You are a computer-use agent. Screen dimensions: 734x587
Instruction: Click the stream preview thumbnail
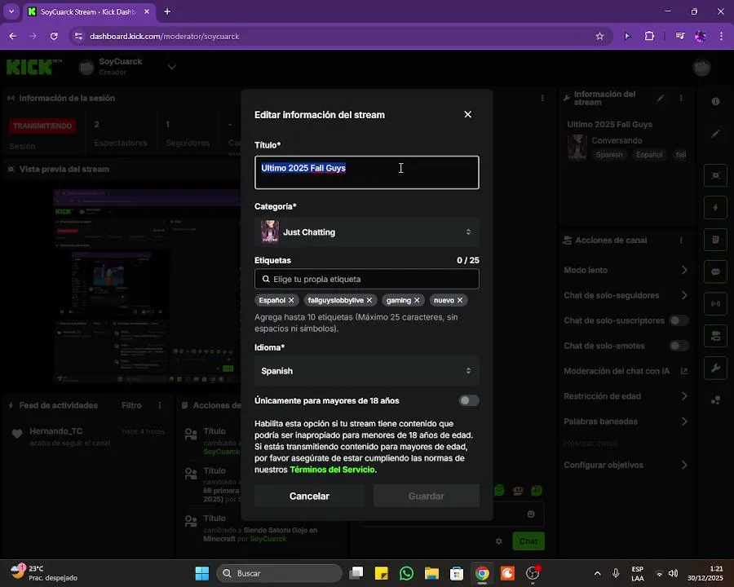click(x=148, y=286)
